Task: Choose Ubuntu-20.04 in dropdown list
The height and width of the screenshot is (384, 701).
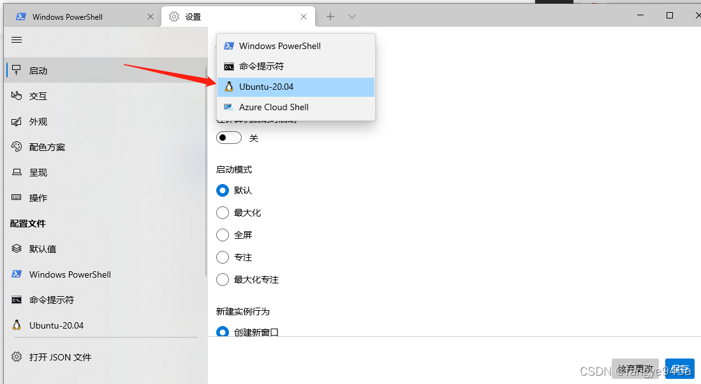Action: [295, 87]
